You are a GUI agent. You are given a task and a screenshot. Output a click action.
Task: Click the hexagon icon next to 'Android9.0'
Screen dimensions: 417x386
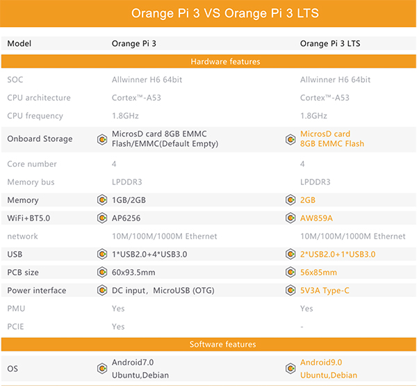[x=291, y=369]
